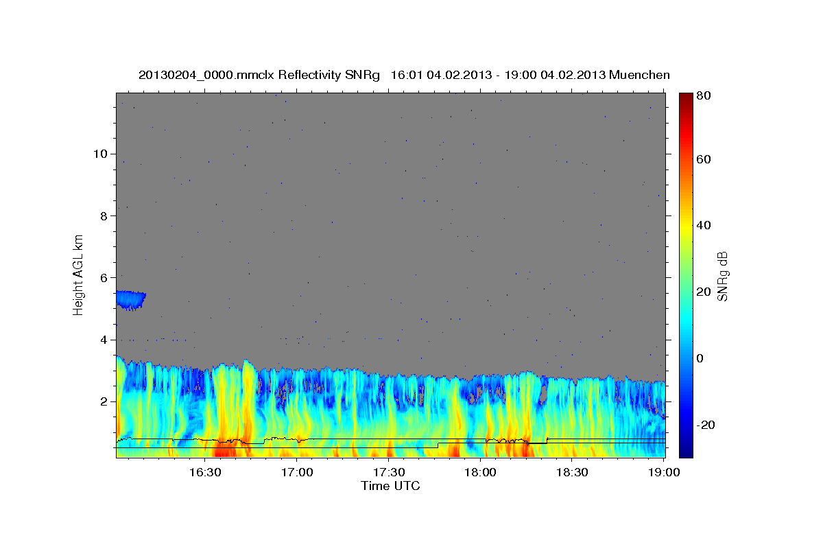Click the colorbar value 80

point(703,95)
